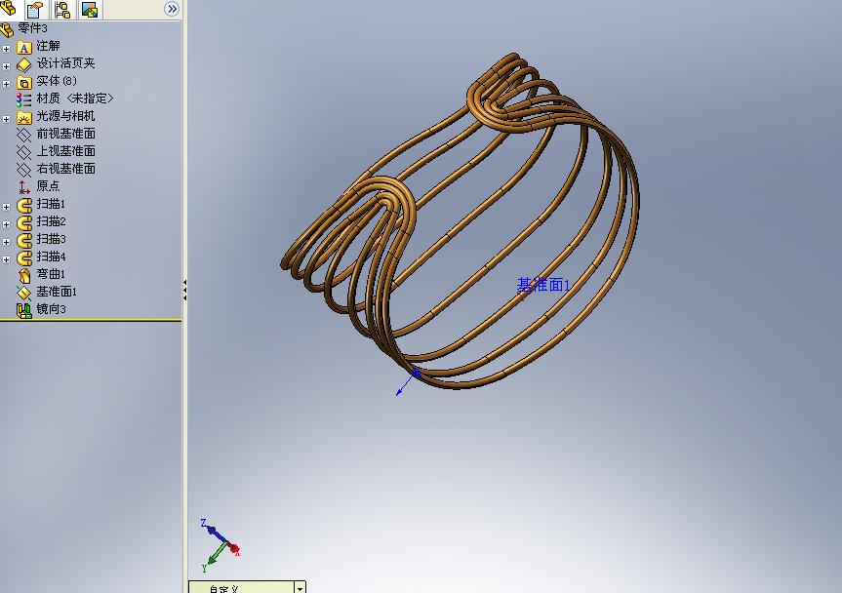The height and width of the screenshot is (593, 842).
Task: Click the 注解 annotations icon
Action: pos(23,47)
